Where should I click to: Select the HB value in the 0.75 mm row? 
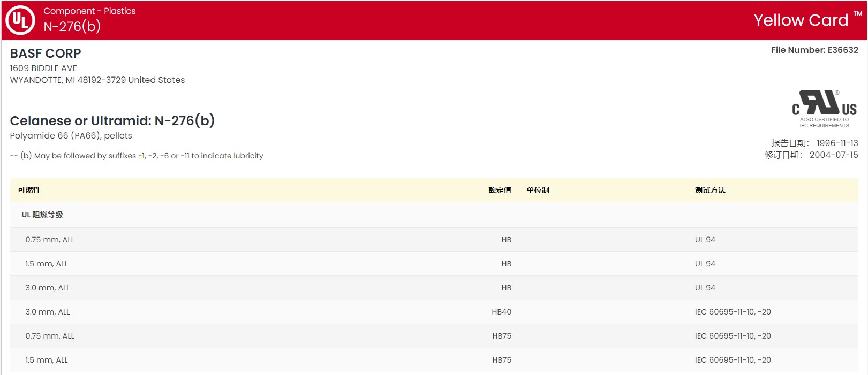507,240
